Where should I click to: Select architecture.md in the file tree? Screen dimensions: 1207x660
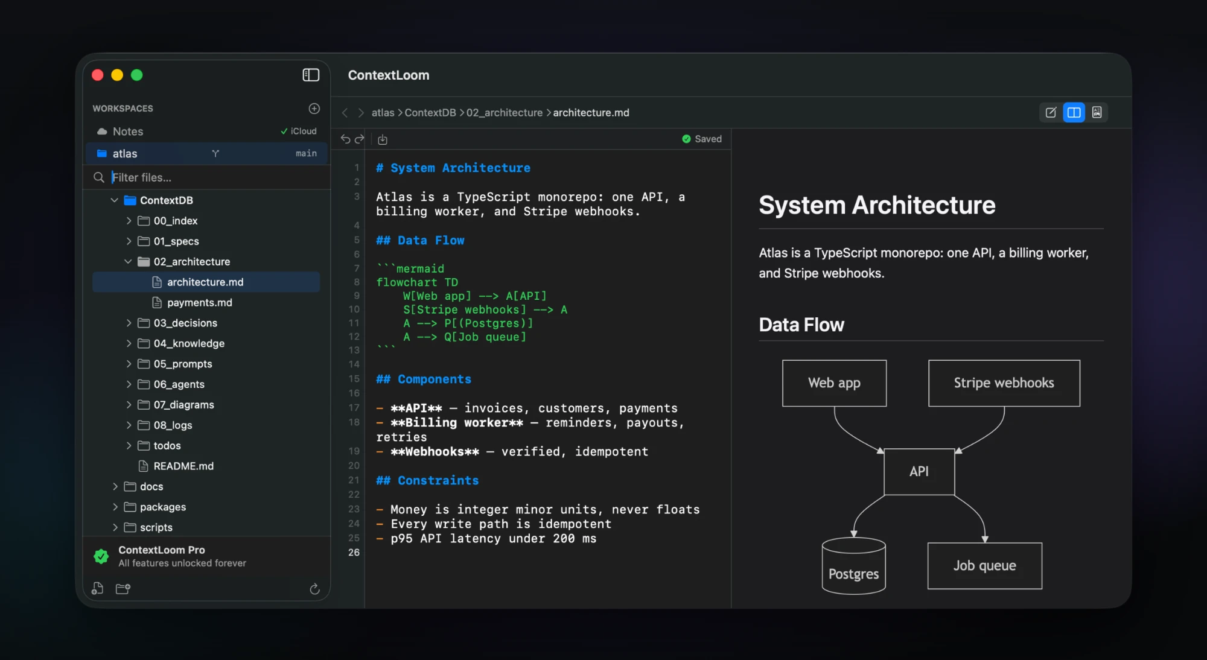pyautogui.click(x=206, y=282)
